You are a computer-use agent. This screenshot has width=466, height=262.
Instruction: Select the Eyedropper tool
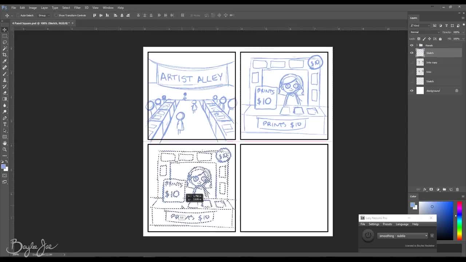pos(5,61)
